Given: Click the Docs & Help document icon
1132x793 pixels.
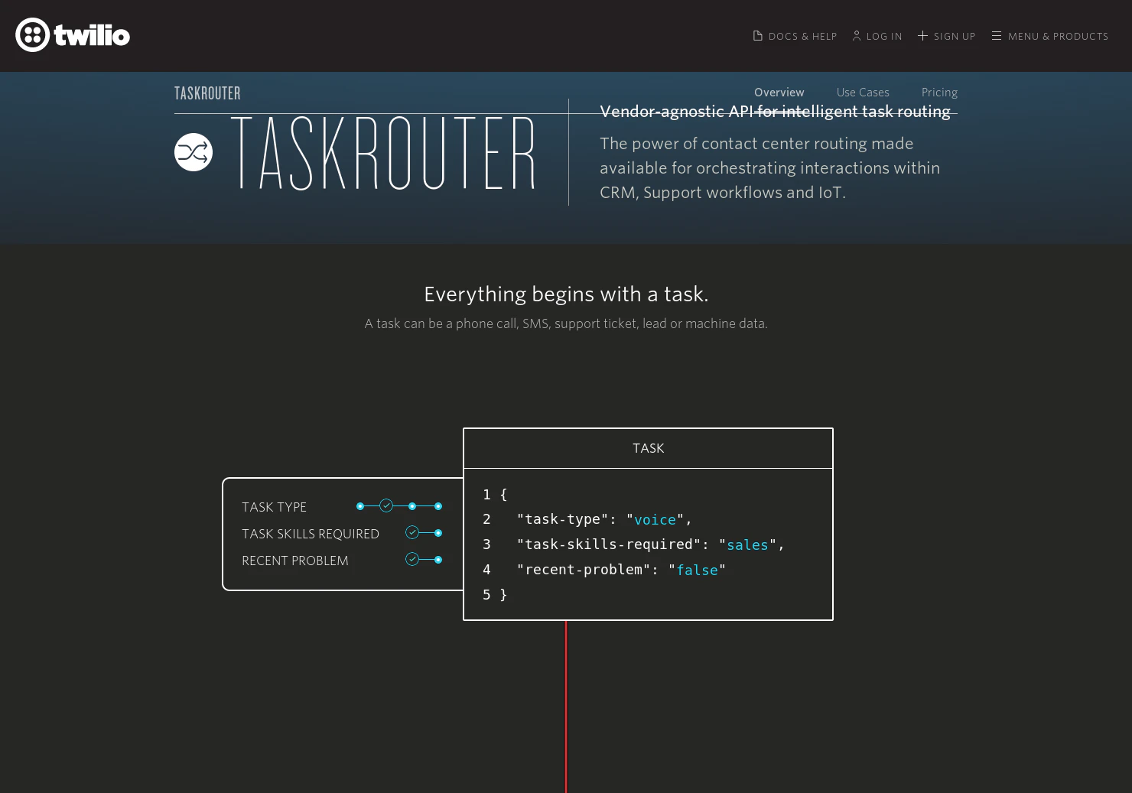Looking at the screenshot, I should 757,36.
